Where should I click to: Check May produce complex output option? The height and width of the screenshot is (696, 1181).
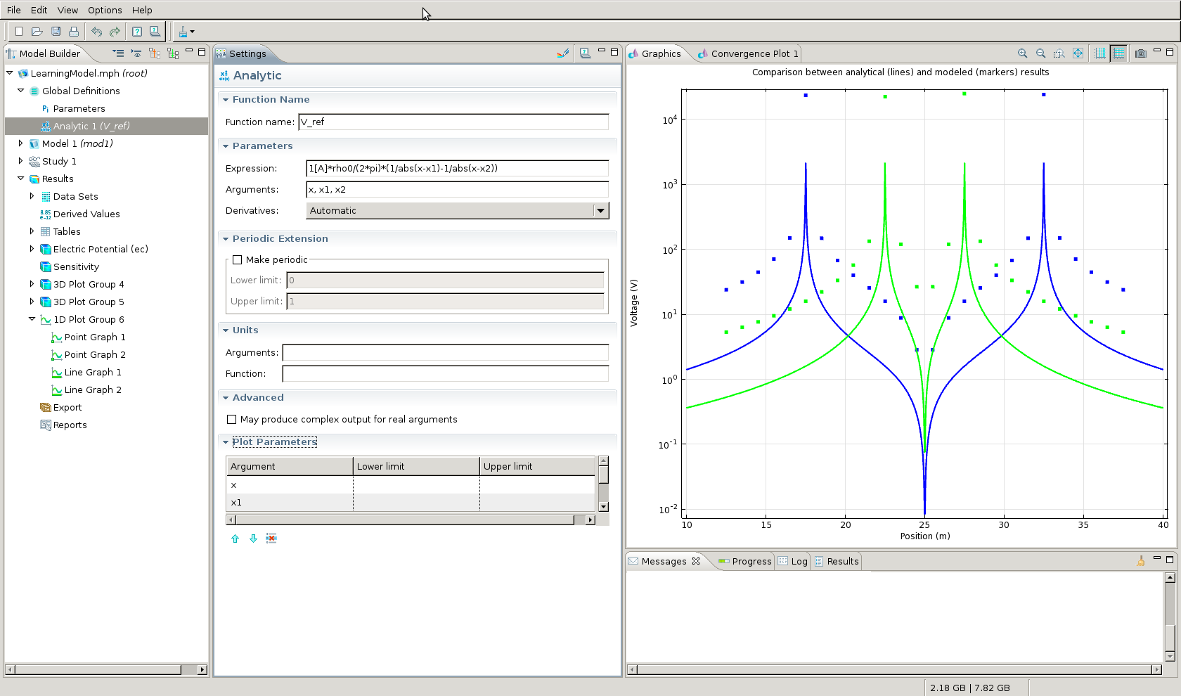232,419
